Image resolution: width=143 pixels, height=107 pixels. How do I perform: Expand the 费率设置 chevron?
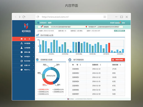click(x=34, y=52)
